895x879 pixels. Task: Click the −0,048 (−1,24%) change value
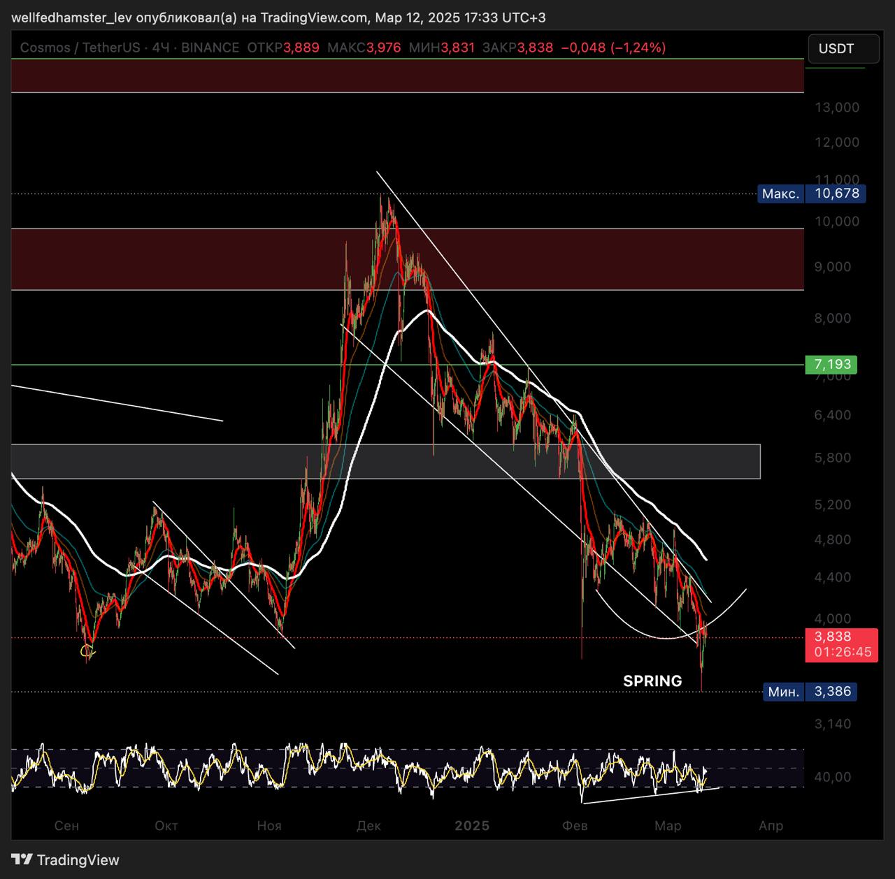(613, 48)
